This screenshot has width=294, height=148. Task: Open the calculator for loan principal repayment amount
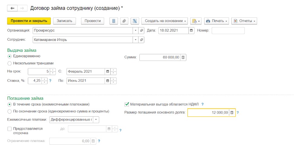(x=232, y=112)
